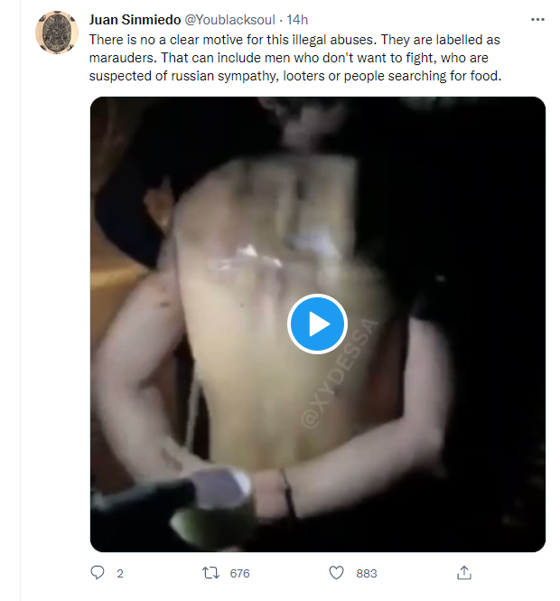Click the like count 883
560x601 pixels.
click(x=367, y=573)
